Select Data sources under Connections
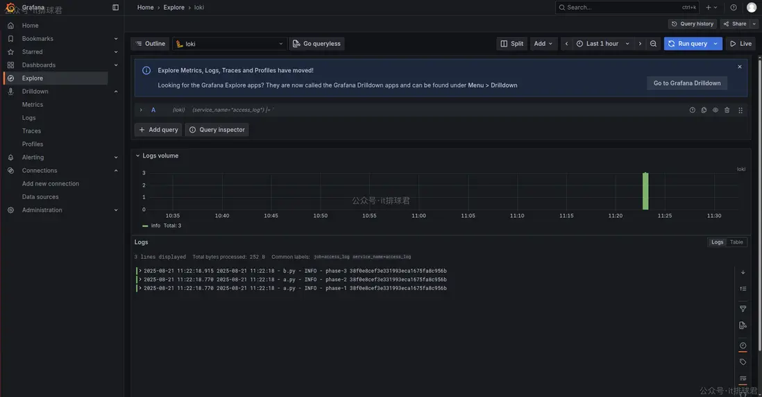The image size is (762, 397). pyautogui.click(x=40, y=197)
